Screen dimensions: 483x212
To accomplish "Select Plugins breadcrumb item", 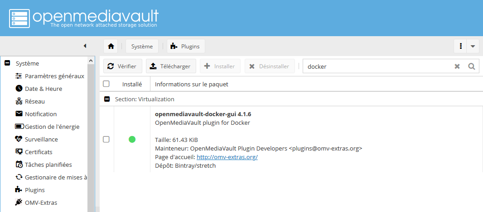I will click(186, 46).
